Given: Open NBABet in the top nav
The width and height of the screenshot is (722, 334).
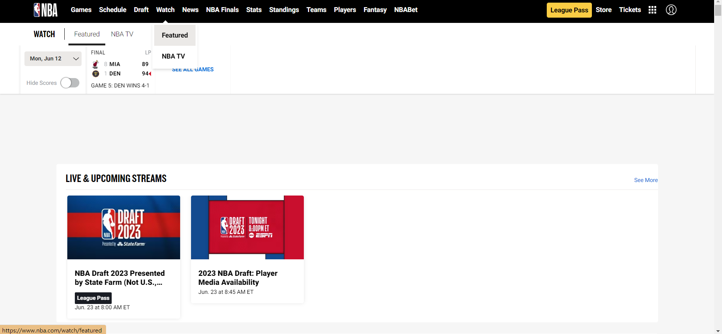Looking at the screenshot, I should (406, 10).
